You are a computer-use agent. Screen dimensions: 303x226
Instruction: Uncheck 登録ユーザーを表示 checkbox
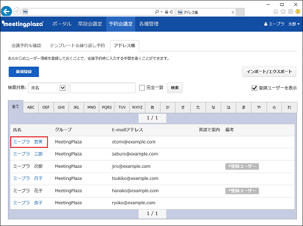coord(255,88)
